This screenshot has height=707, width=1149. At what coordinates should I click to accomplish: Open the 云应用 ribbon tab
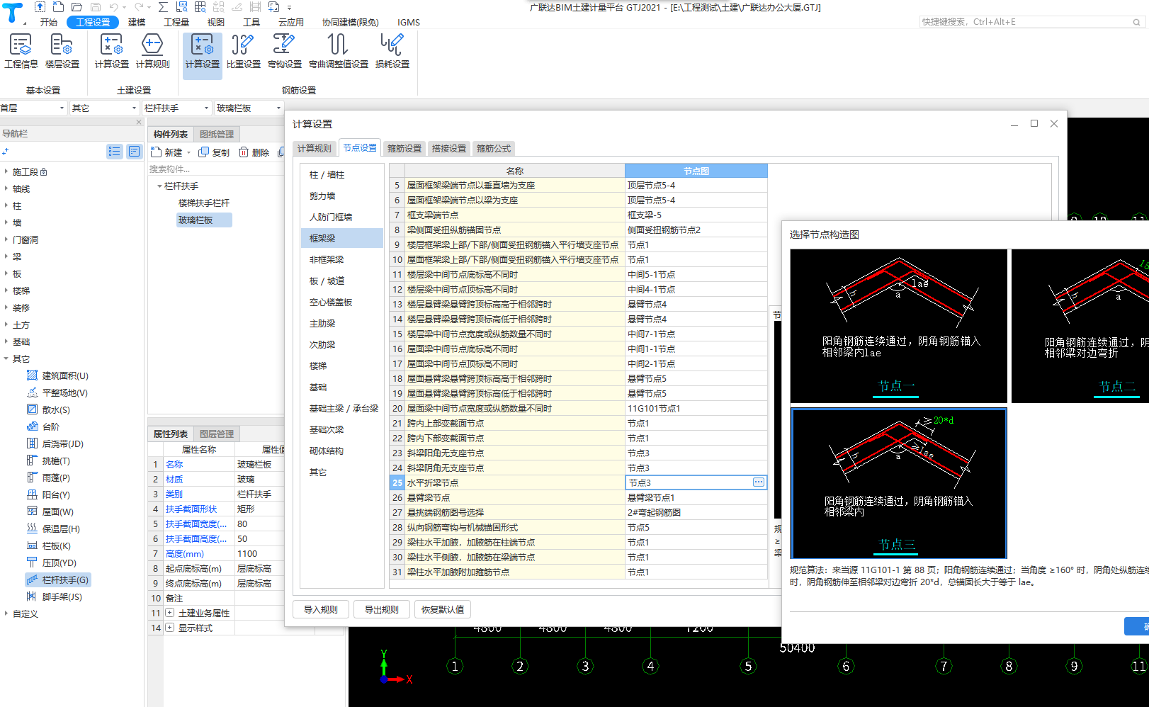click(x=291, y=22)
